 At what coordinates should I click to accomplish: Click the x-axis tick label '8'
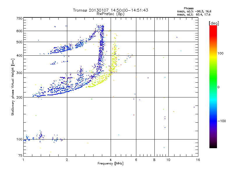[x=154, y=160]
